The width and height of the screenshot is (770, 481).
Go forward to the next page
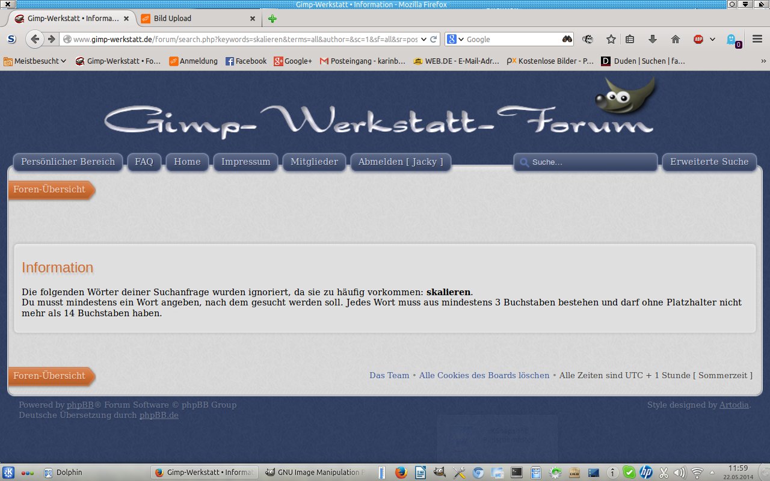(x=52, y=39)
